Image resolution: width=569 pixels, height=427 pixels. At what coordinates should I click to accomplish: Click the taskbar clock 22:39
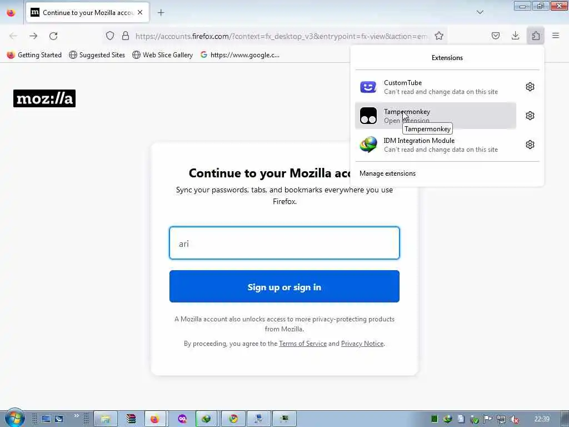542,419
